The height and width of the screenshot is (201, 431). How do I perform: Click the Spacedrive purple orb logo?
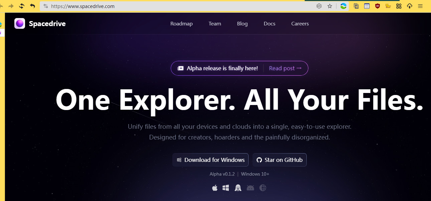[20, 23]
